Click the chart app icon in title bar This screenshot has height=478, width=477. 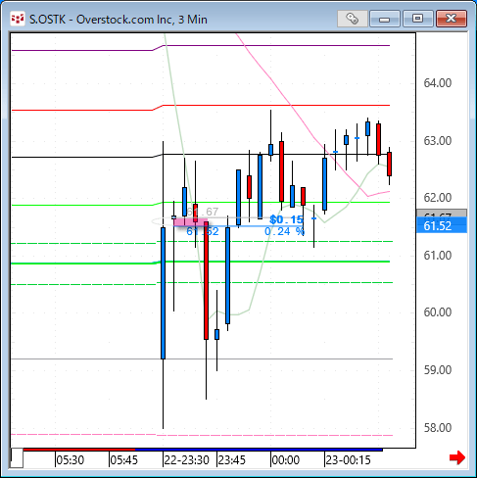point(18,19)
